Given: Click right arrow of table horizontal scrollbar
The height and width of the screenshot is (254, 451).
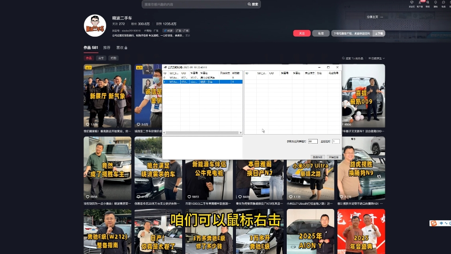Looking at the screenshot, I should pyautogui.click(x=241, y=132).
